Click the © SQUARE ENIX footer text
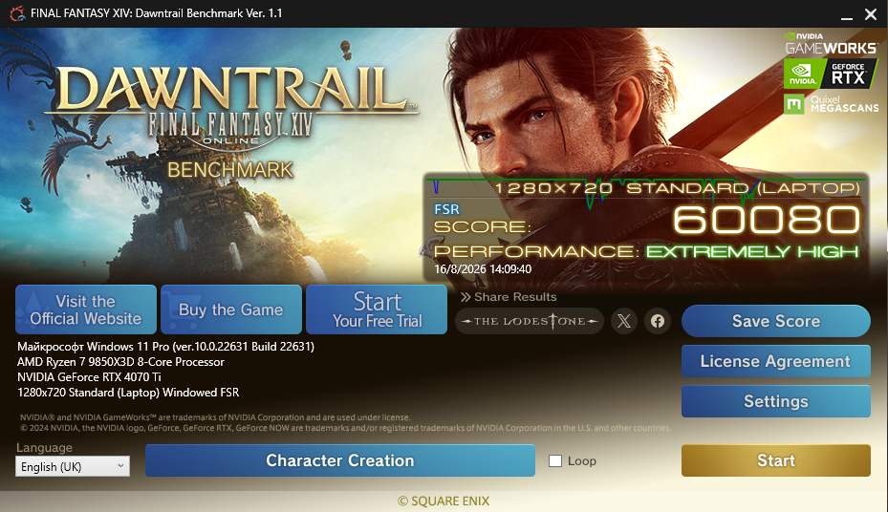Viewport: 888px width, 512px height. tap(444, 501)
